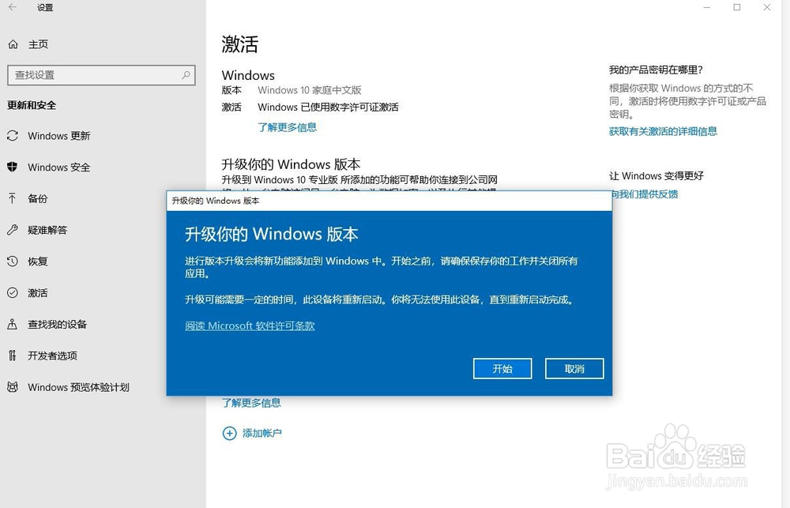
Task: Click the Windows 更新 refresh icon
Action: [x=13, y=136]
